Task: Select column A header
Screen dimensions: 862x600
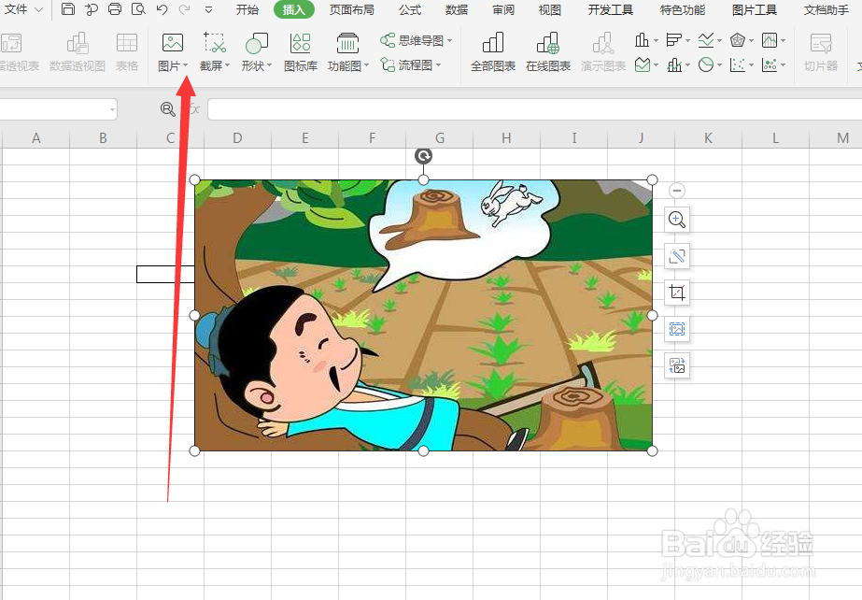Action: pos(36,138)
